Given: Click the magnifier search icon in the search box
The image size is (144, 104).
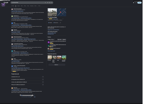Looking at the screenshot, I should [x=52, y=3].
